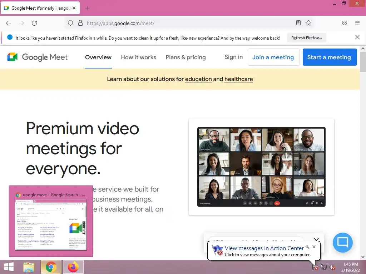Open a new tab with the plus icon

[x=87, y=8]
